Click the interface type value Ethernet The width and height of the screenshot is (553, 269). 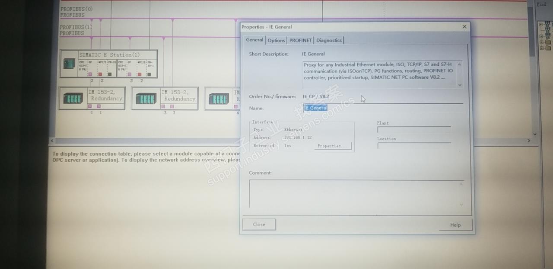tap(294, 130)
